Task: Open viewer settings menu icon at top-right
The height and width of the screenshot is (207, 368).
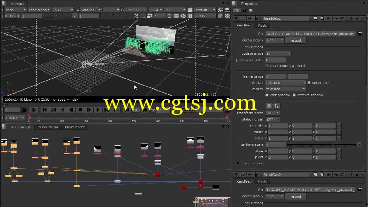Action: (x=227, y=10)
